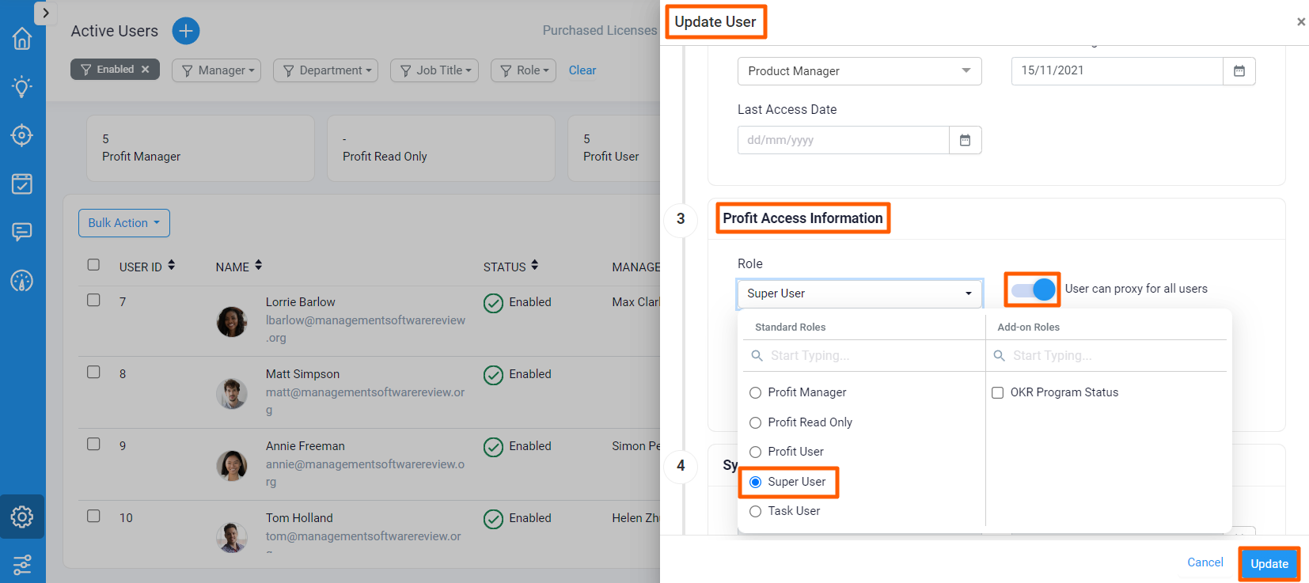Open the calendar check icon in sidebar

pyautogui.click(x=22, y=184)
